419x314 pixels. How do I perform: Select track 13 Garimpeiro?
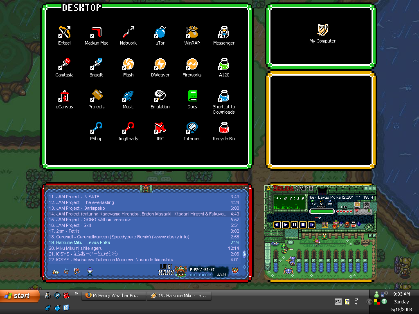tap(144, 208)
